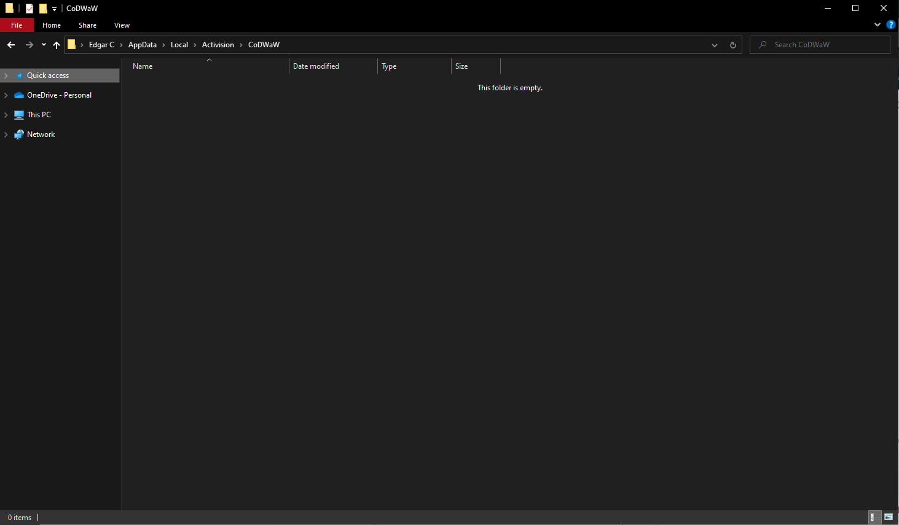The width and height of the screenshot is (899, 525).
Task: Sort by the Type column header
Action: [414, 66]
